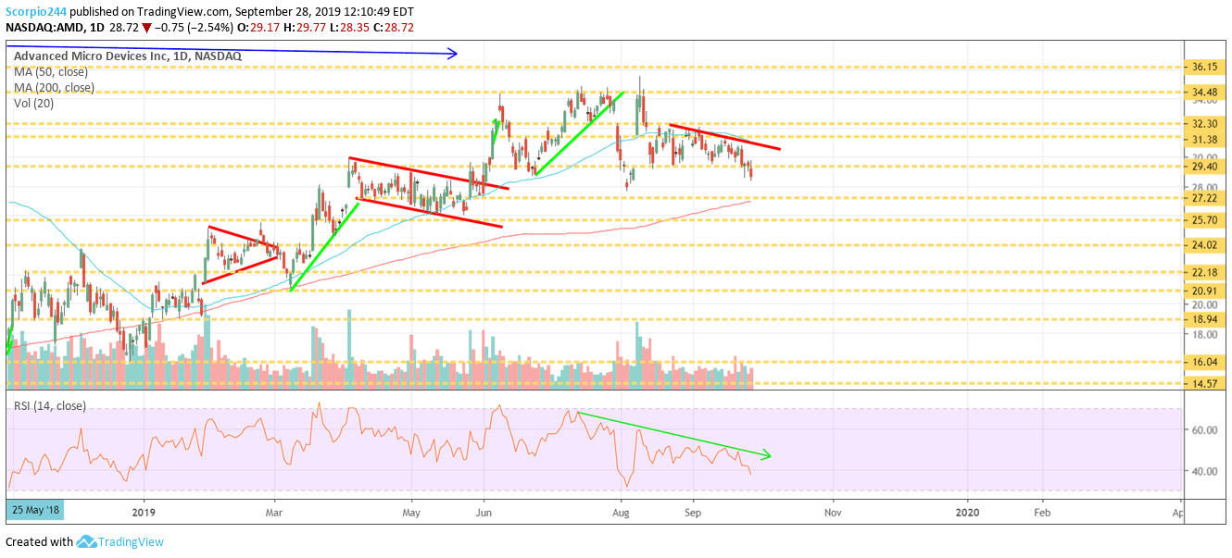Click the 16.04 price level label
The width and height of the screenshot is (1232, 558).
[1202, 363]
